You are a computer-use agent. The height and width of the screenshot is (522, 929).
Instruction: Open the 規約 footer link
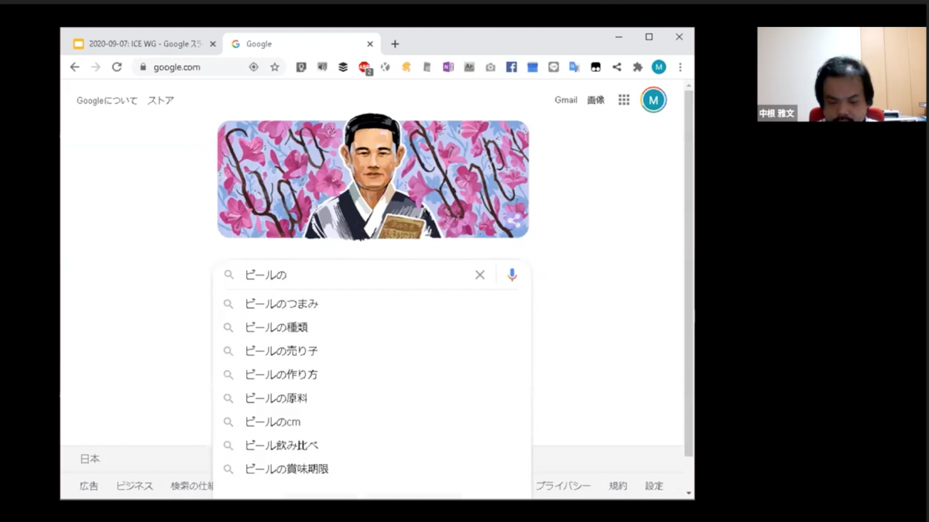(x=618, y=486)
